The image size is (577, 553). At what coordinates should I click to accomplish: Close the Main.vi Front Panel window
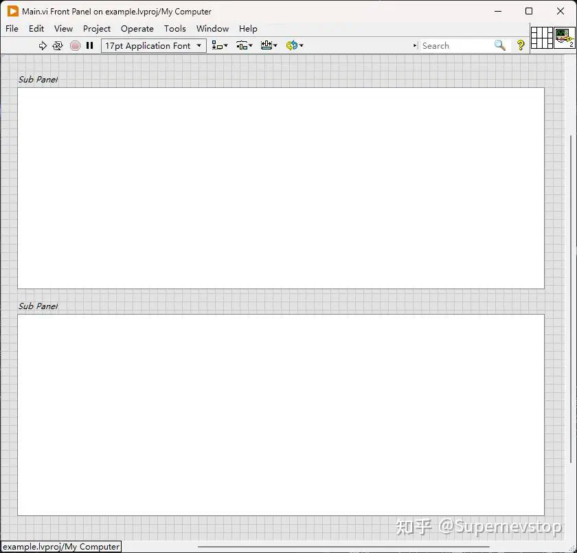click(561, 12)
